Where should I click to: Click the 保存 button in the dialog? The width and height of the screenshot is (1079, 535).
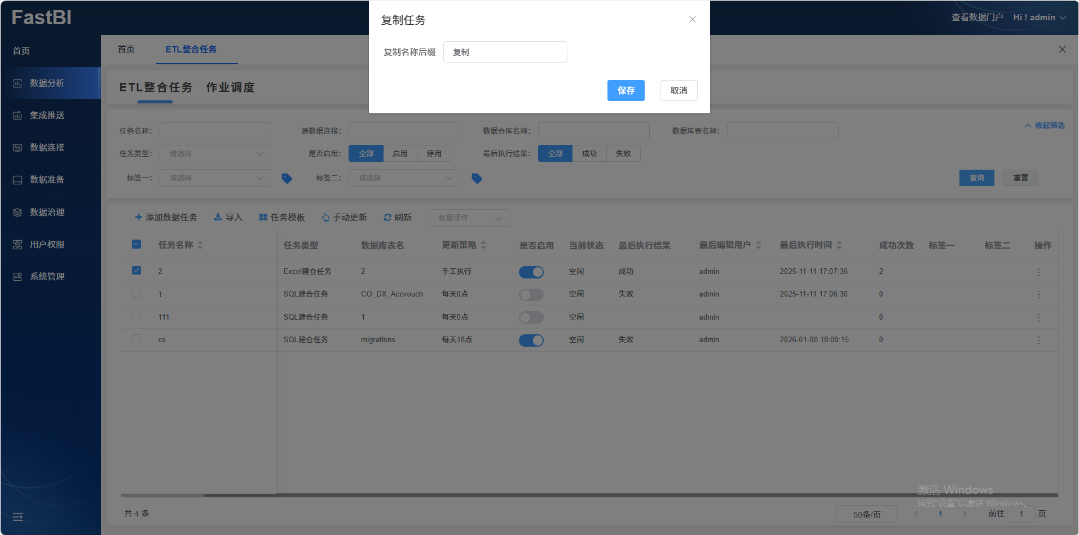coord(626,90)
